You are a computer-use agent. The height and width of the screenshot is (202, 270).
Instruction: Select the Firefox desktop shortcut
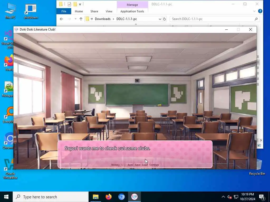[8, 63]
